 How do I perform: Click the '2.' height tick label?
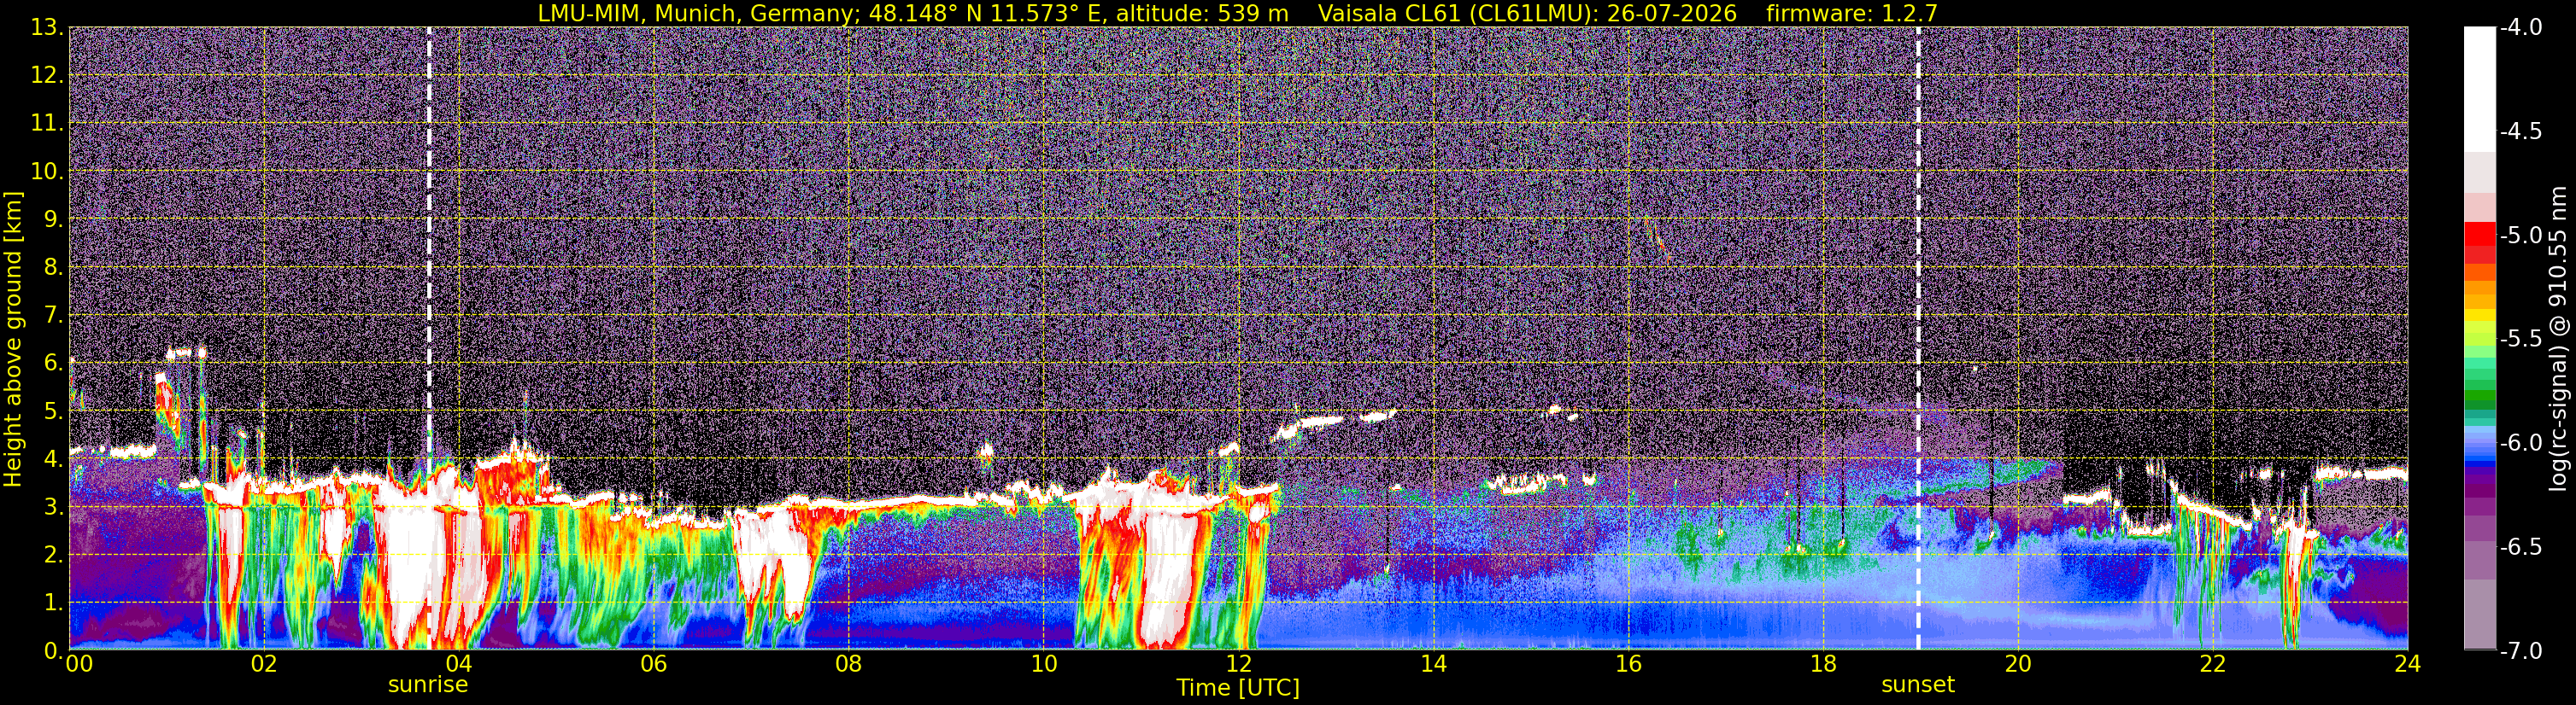tap(53, 556)
